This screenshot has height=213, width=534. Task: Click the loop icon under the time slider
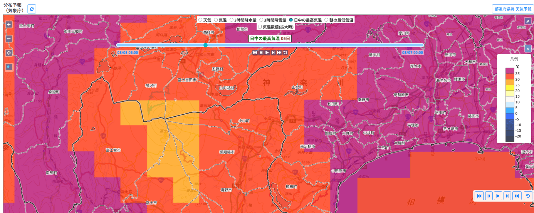(285, 53)
